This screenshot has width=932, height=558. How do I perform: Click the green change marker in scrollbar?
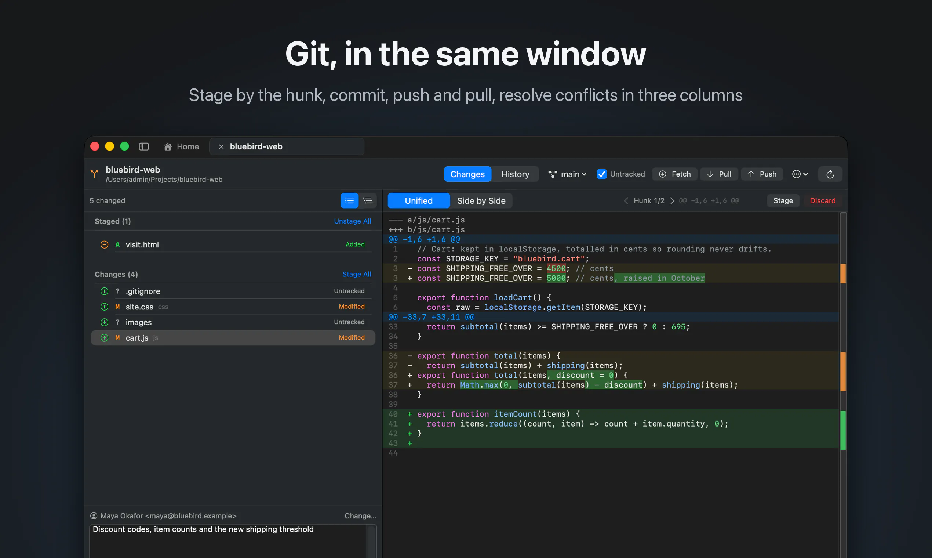843,430
